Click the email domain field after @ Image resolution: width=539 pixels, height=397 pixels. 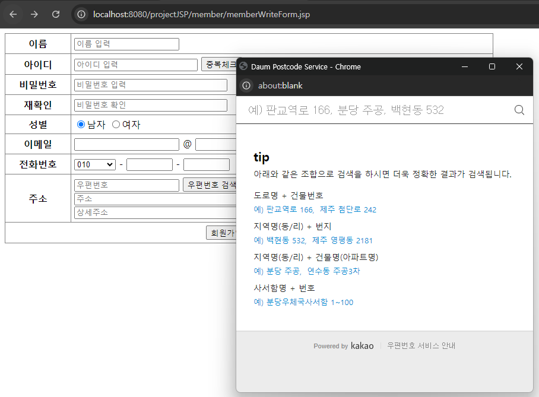[x=216, y=144]
